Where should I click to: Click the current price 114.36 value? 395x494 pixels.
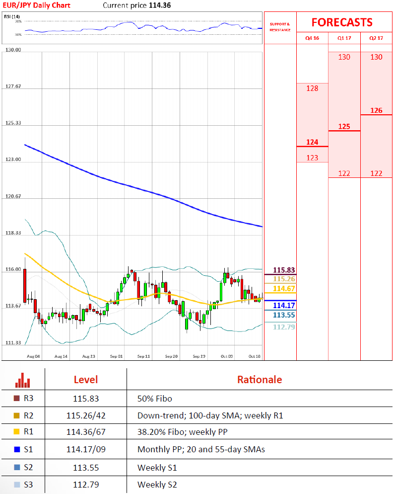pos(160,5)
